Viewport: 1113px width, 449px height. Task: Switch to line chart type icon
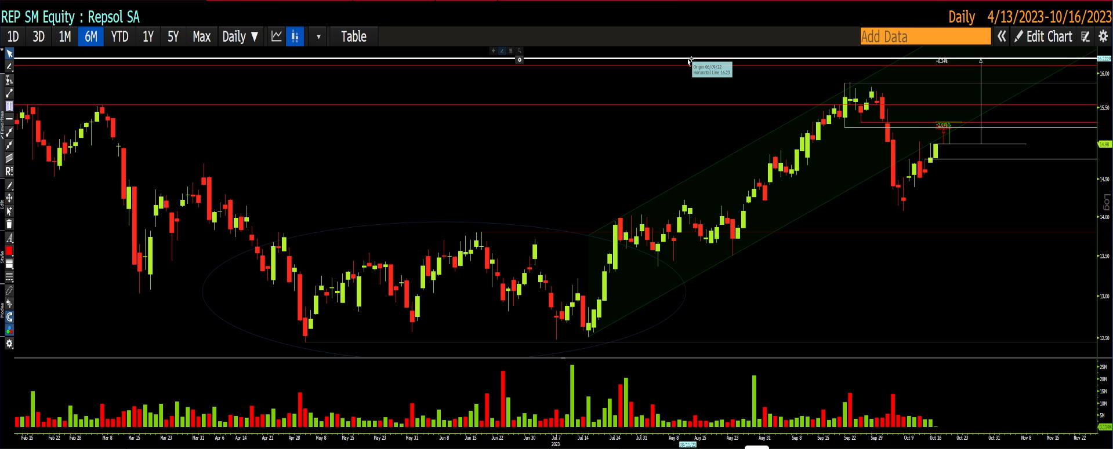coord(277,36)
